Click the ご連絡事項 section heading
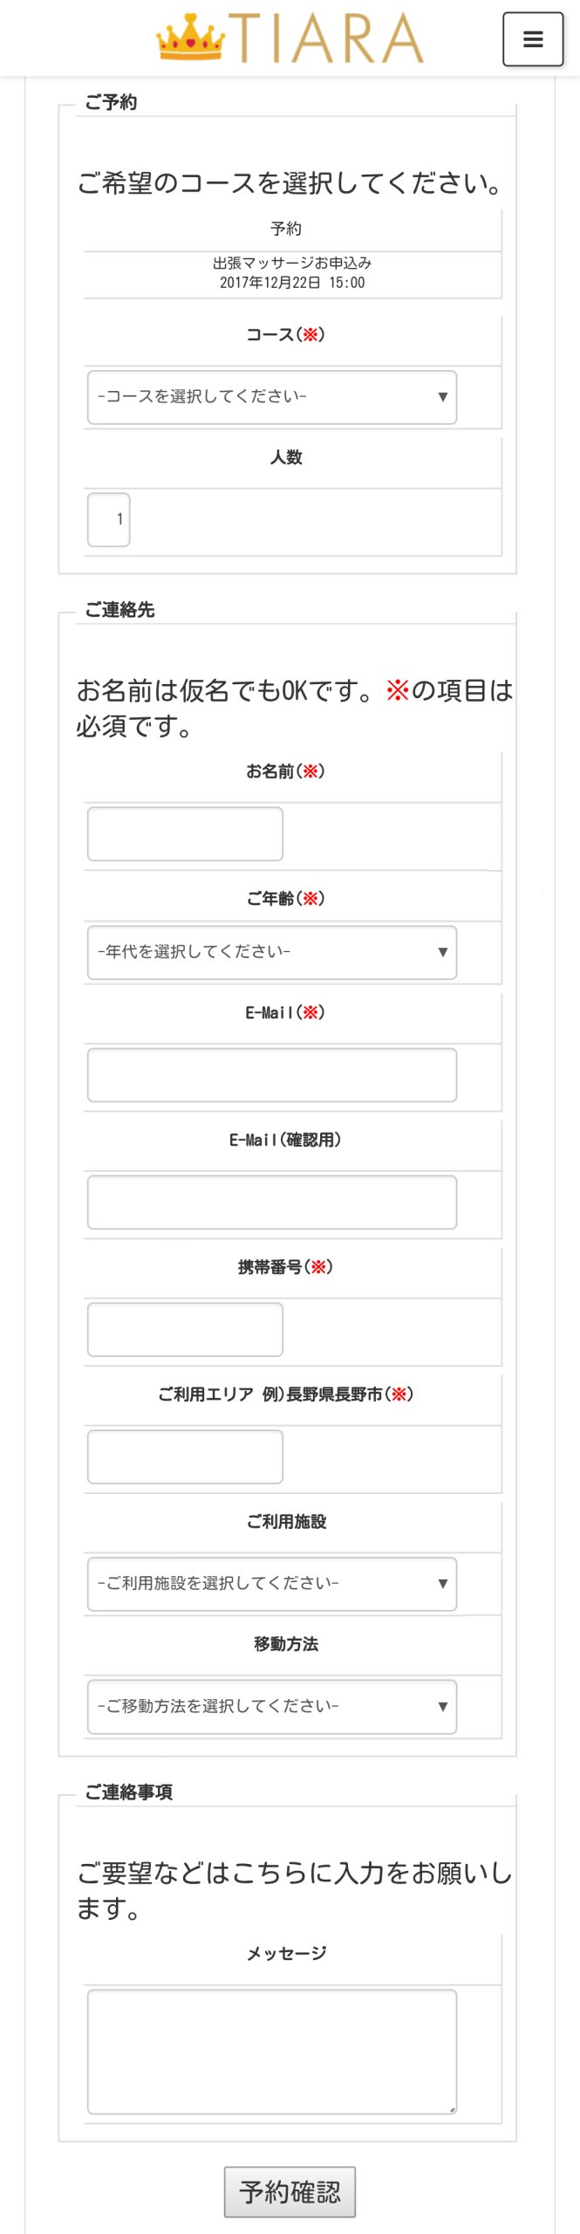Viewport: 580px width, 2234px height. (x=128, y=1792)
